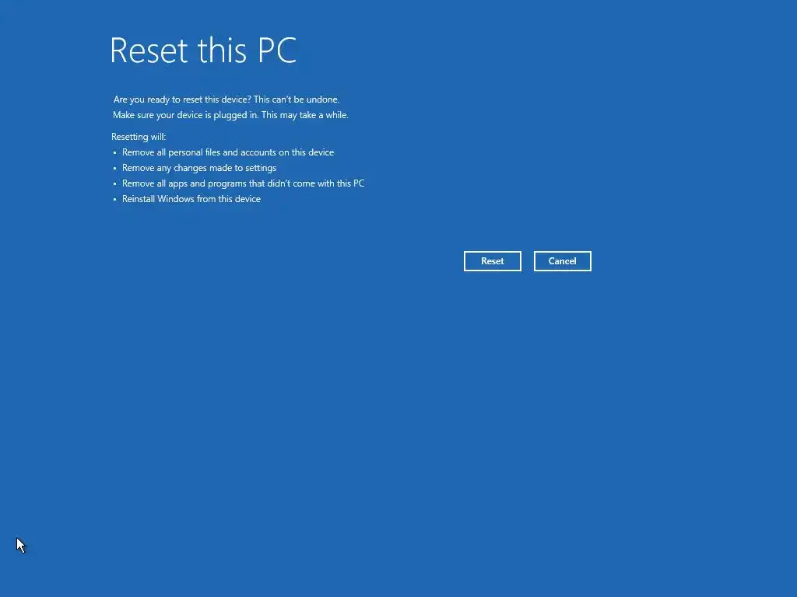Click the Cancel button

click(x=562, y=261)
